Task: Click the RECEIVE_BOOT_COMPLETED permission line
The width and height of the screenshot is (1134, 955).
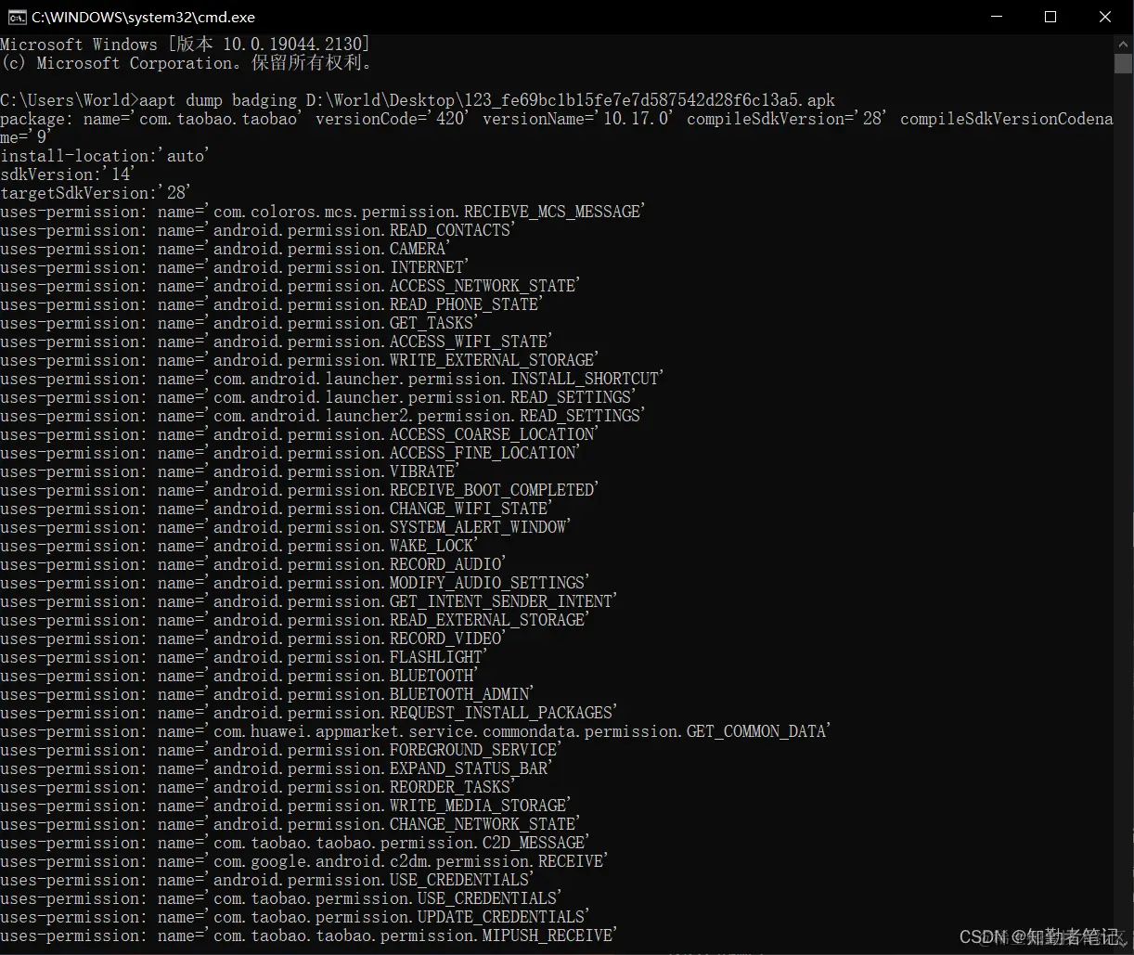Action: tap(300, 490)
